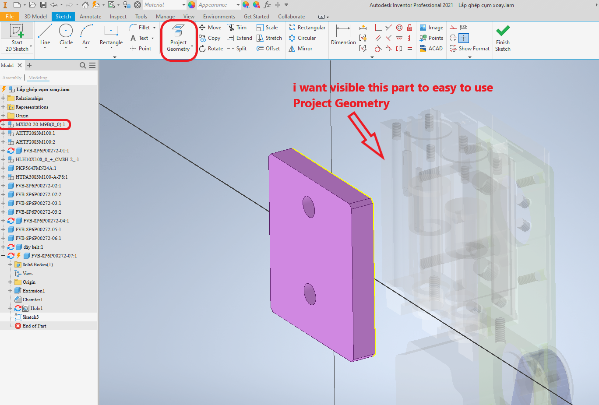Screen dimensions: 599x405
Task: Open the Inspect ribbon tab
Action: click(x=118, y=17)
